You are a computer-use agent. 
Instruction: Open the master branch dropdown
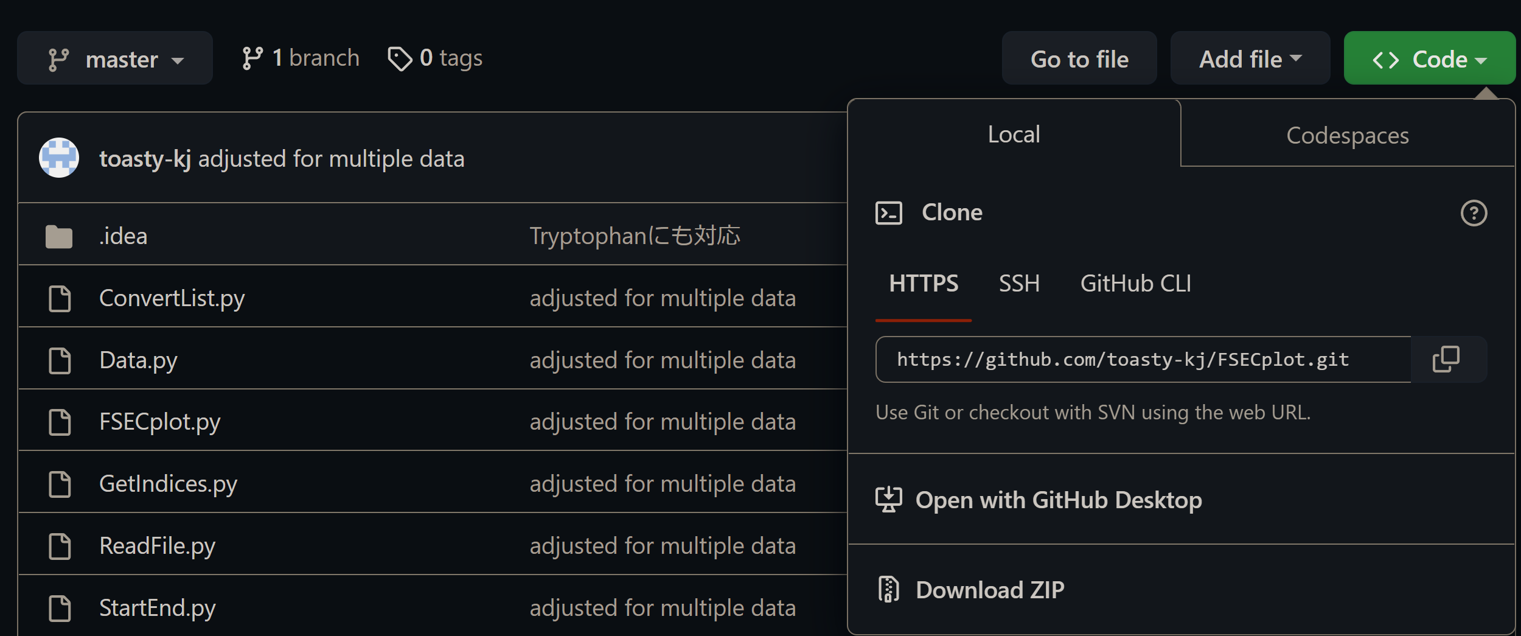(x=115, y=58)
